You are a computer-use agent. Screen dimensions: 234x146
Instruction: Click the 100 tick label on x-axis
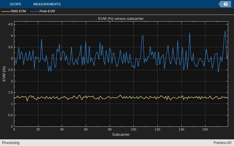click(133, 129)
